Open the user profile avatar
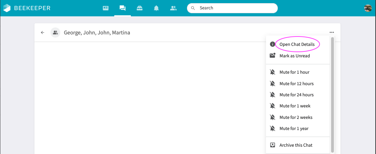Screen dimensions: 376x154 coord(368,8)
